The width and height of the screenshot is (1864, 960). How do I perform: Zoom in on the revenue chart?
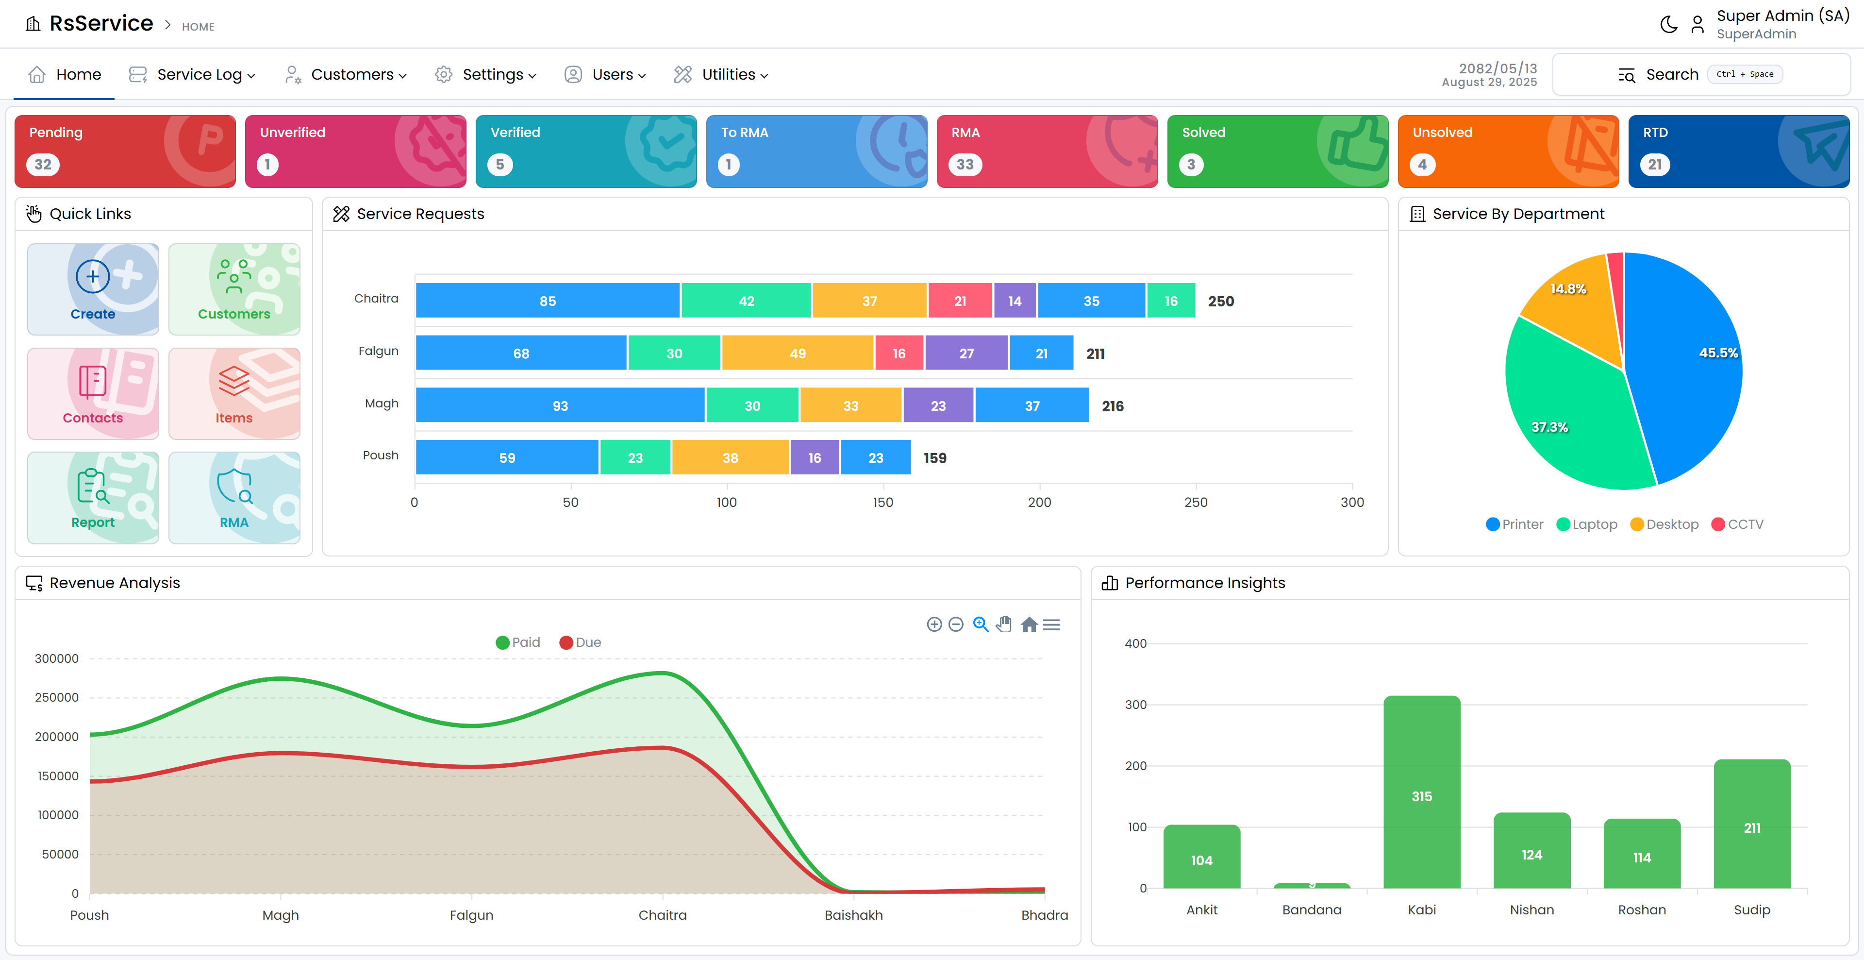coord(934,624)
